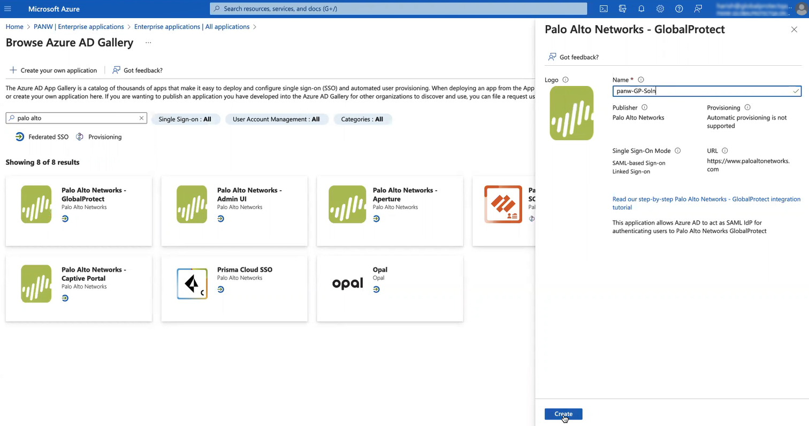Click the gallery search box

click(x=76, y=118)
